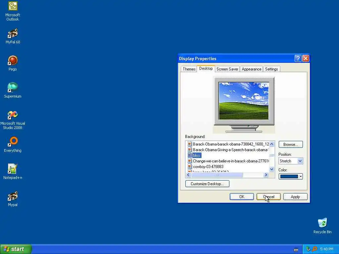
Task: Click icon beside cowboy-03-478883 entry
Action: pos(190,167)
